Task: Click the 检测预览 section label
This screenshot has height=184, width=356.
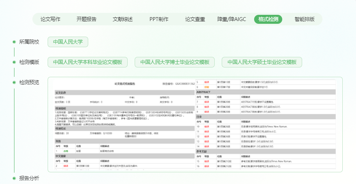Action: click(29, 82)
